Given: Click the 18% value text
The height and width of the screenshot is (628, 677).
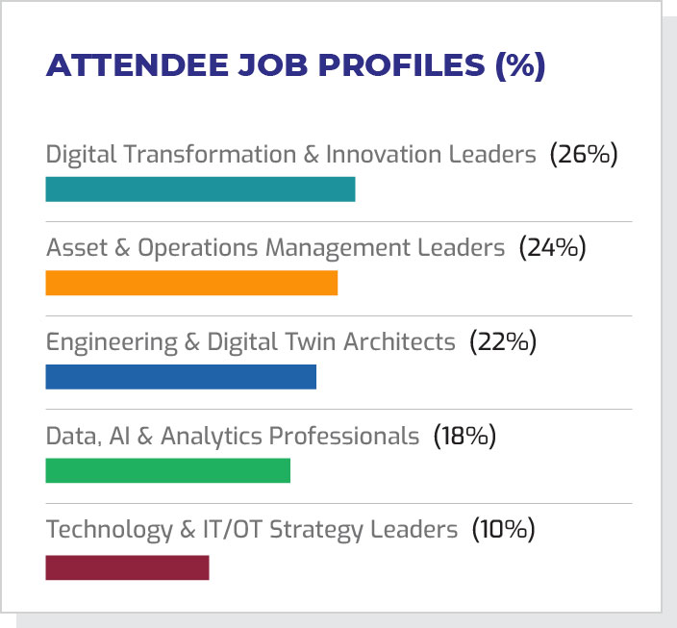Looking at the screenshot, I should coord(464,436).
